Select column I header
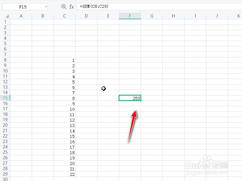 tap(195, 16)
